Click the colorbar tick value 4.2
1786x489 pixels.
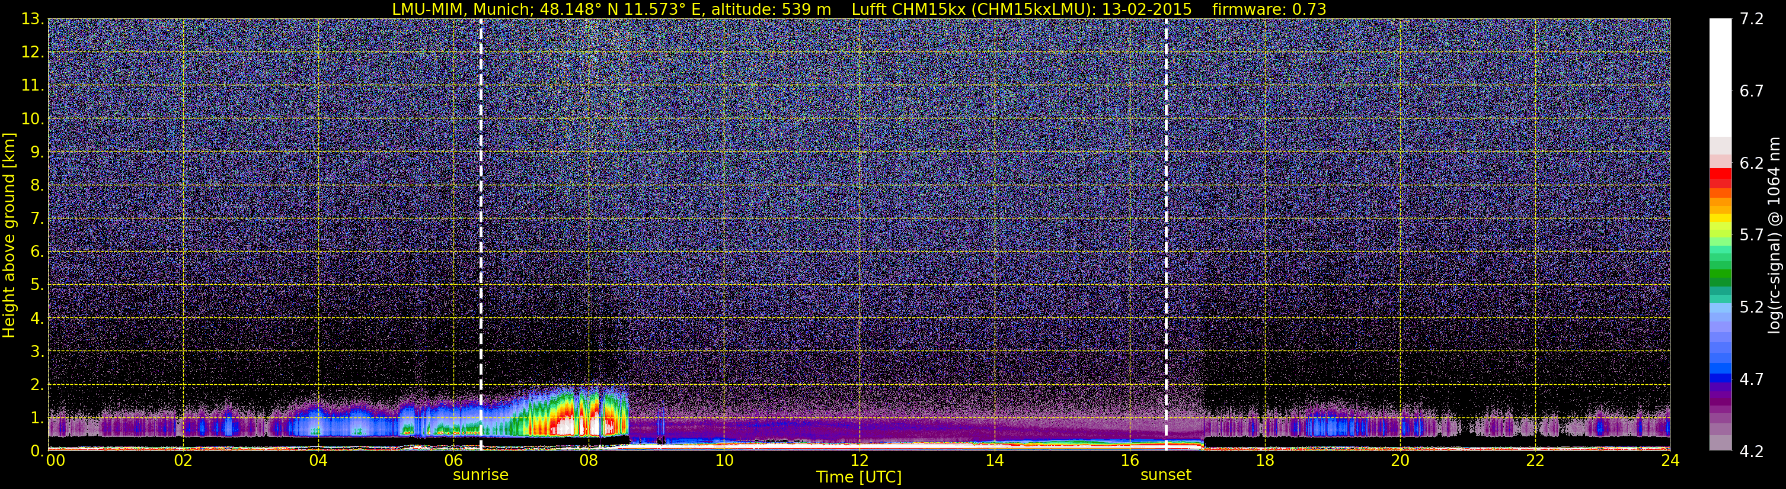point(1752,452)
